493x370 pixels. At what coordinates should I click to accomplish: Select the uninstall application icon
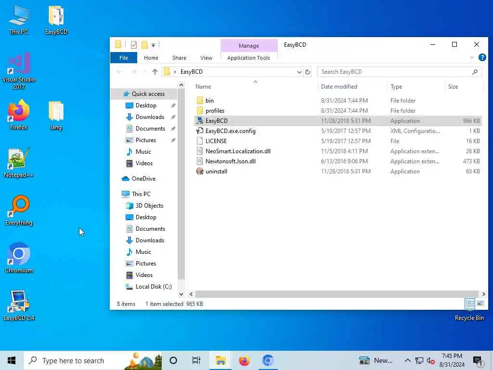(200, 171)
